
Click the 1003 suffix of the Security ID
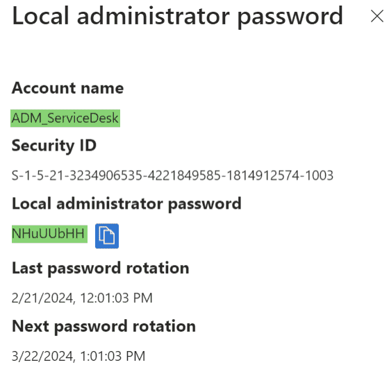click(x=319, y=176)
